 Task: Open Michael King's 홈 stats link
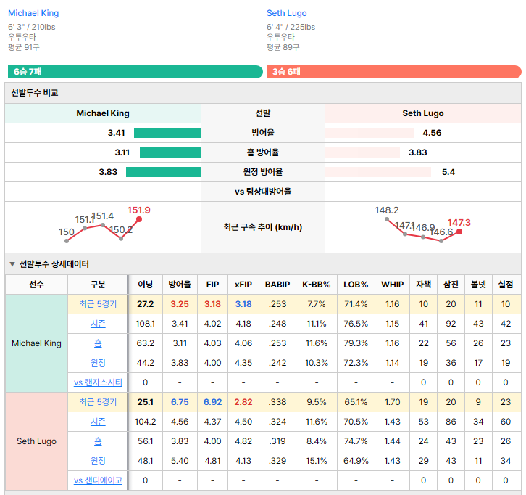coord(98,343)
